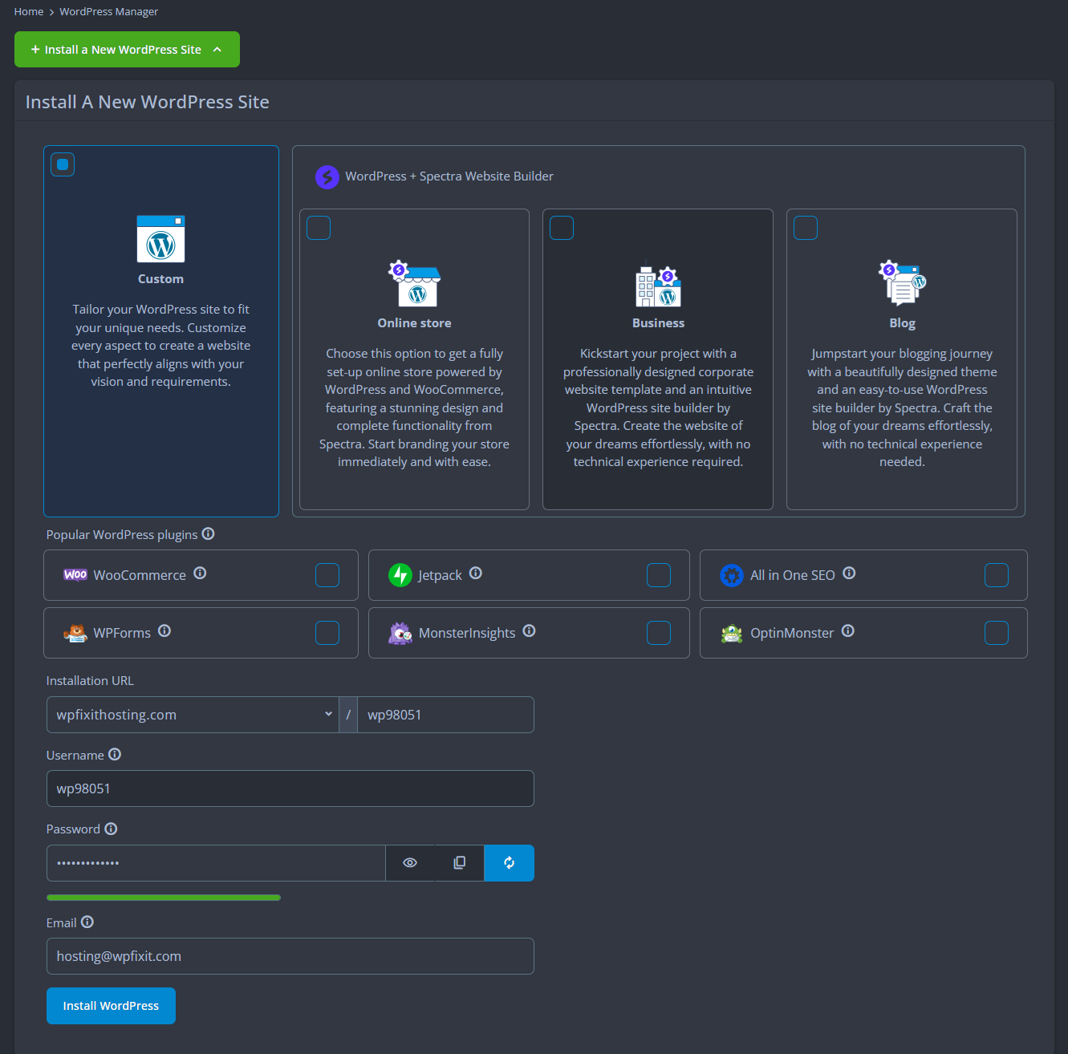Open the Username info icon
The width and height of the screenshot is (1068, 1054).
point(115,754)
